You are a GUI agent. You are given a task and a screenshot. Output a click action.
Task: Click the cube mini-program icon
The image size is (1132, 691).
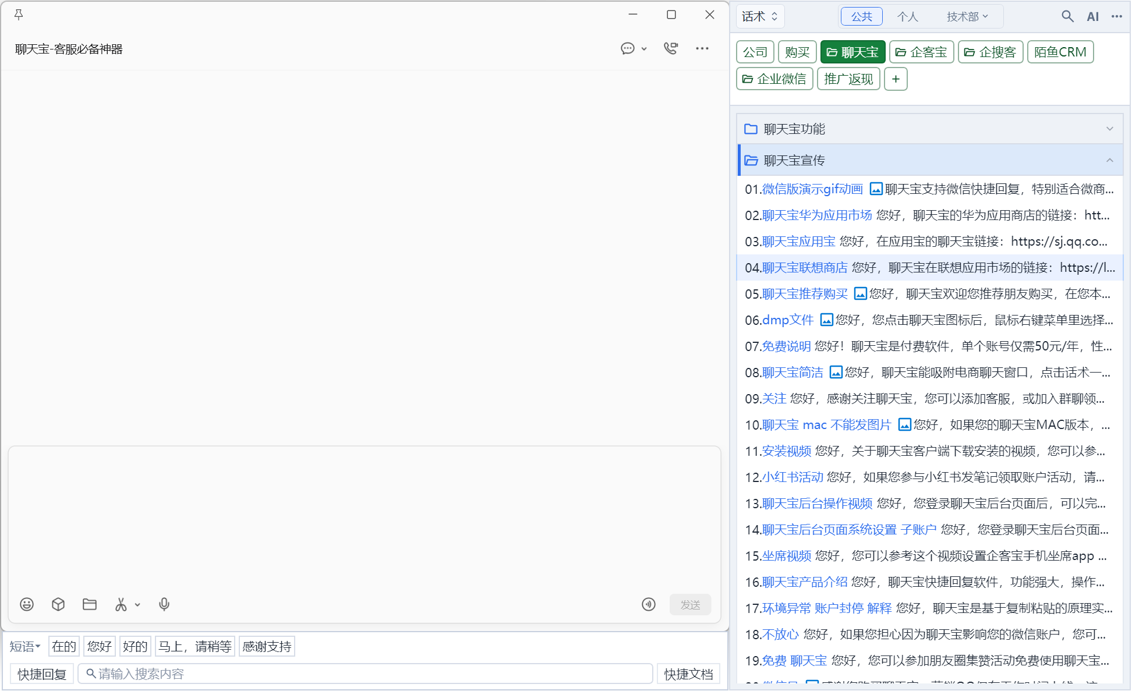[58, 604]
